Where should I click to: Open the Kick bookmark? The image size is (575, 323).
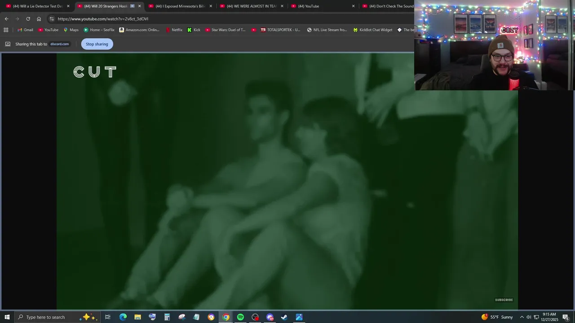click(x=194, y=30)
